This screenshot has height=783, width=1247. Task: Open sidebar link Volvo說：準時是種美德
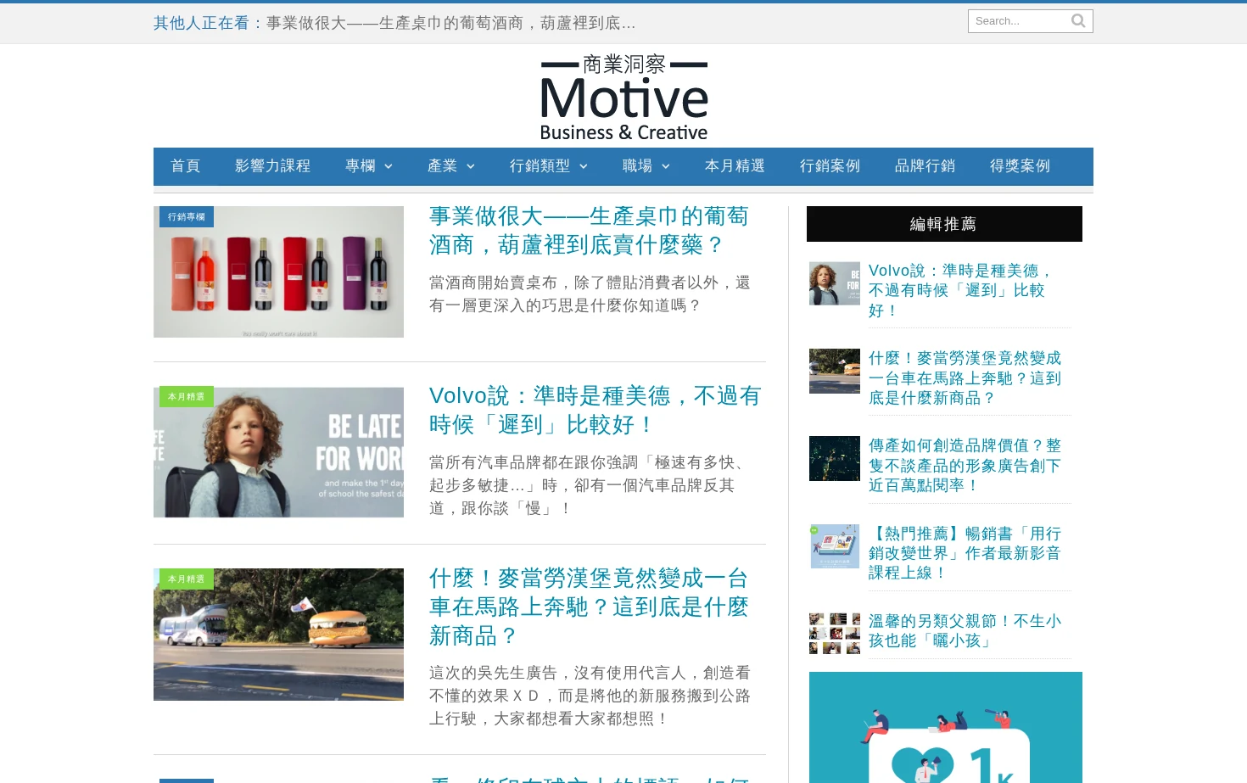click(960, 290)
